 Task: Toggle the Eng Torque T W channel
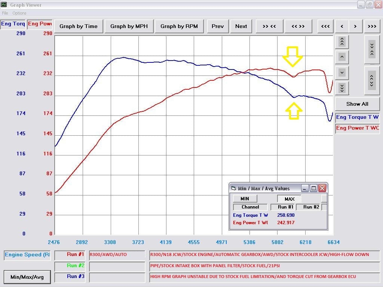[x=357, y=117]
